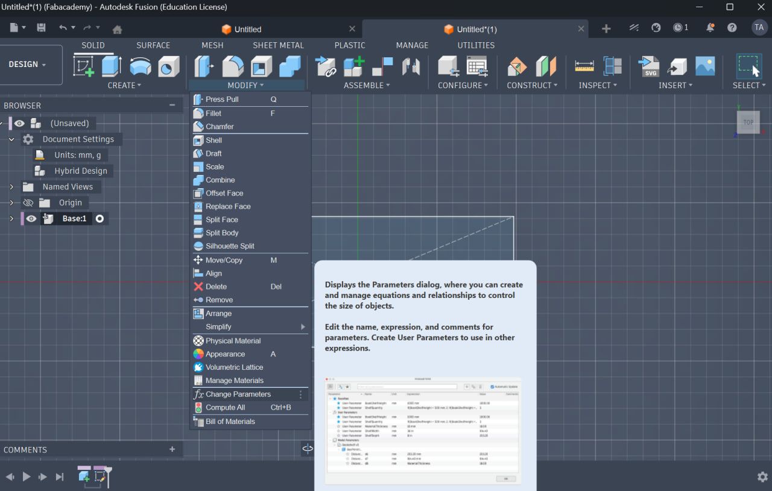Click the Create Sketch icon in toolbar
The image size is (772, 491).
pyautogui.click(x=83, y=66)
